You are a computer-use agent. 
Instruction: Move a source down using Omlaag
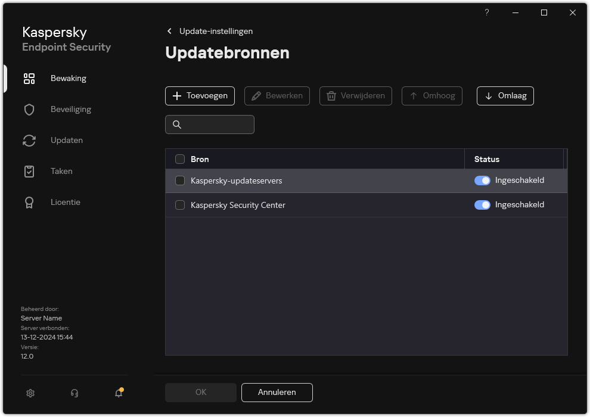(505, 95)
